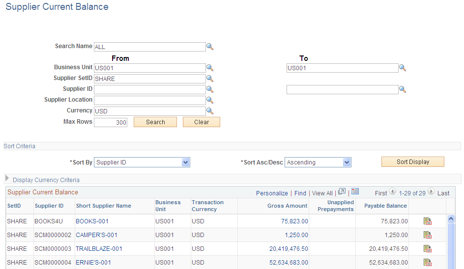Sort by Transaction Currency column header
Image resolution: width=464 pixels, height=269 pixels.
pyautogui.click(x=208, y=206)
